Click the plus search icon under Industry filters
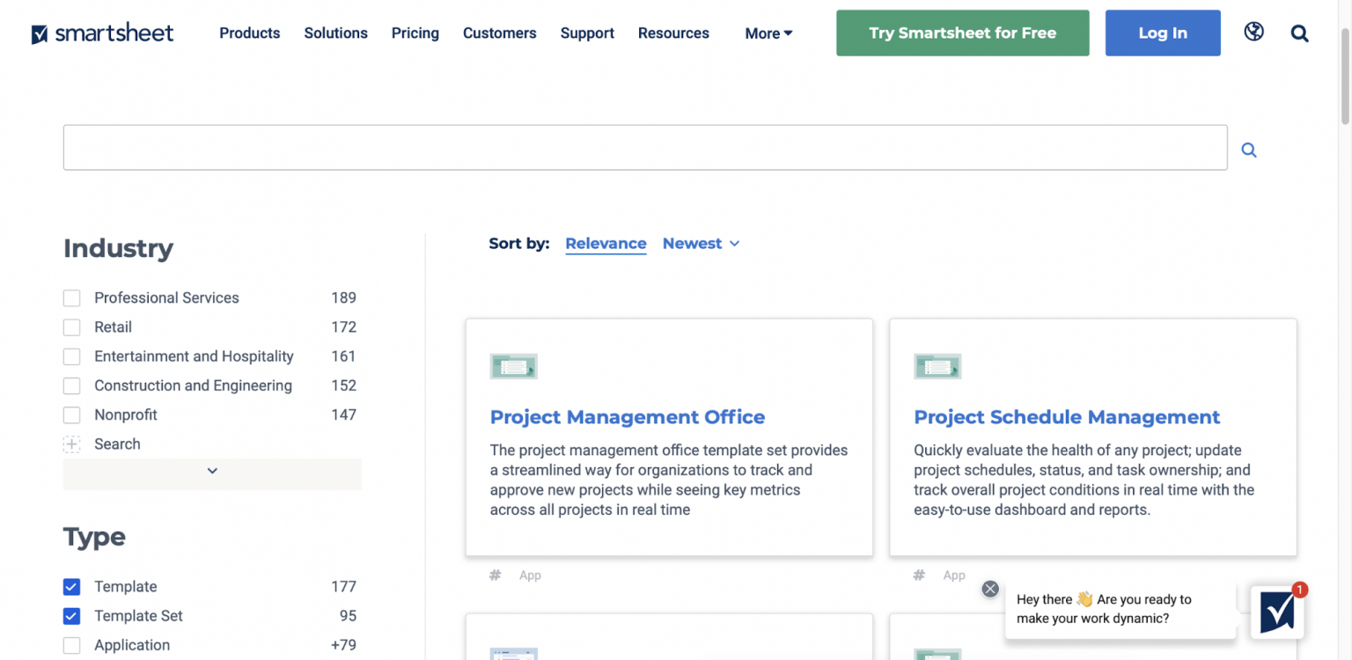1352x660 pixels. coord(71,444)
